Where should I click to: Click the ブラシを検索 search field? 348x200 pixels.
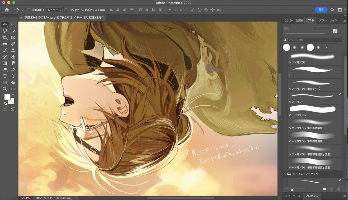(x=314, y=40)
